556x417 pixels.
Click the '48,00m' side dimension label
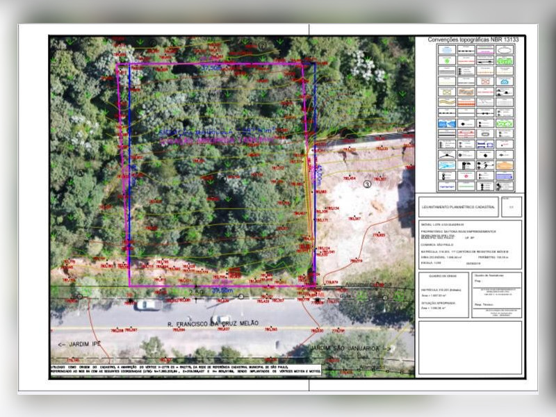(x=319, y=175)
